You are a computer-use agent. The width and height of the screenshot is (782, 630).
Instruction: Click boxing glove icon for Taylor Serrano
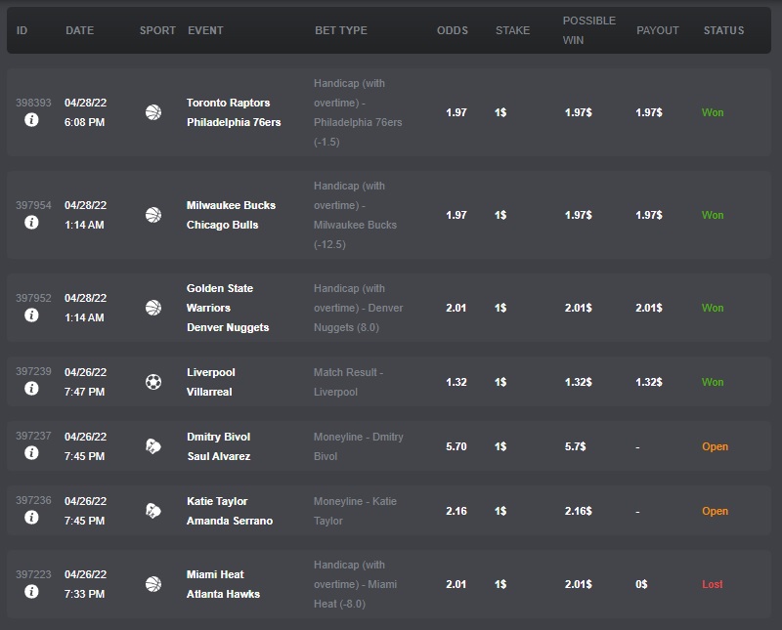point(152,511)
